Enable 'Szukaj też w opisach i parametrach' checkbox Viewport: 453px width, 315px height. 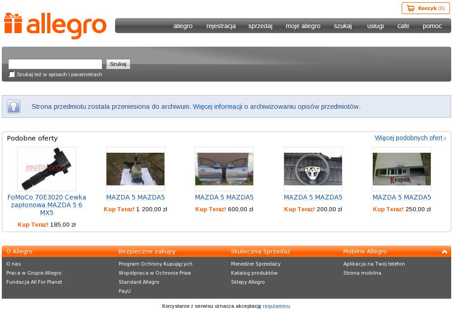(12, 74)
